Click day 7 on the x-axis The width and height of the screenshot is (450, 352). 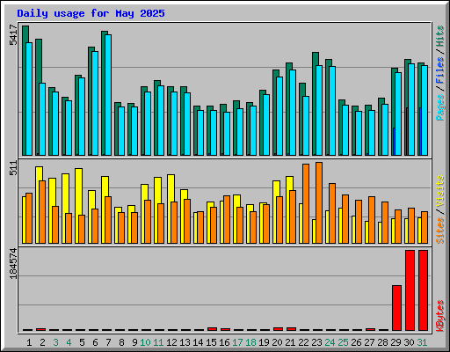[x=108, y=342]
